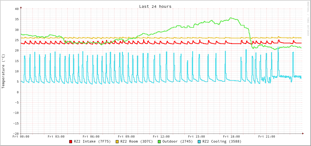Click the 30 value on temperature axis

(x=17, y=30)
